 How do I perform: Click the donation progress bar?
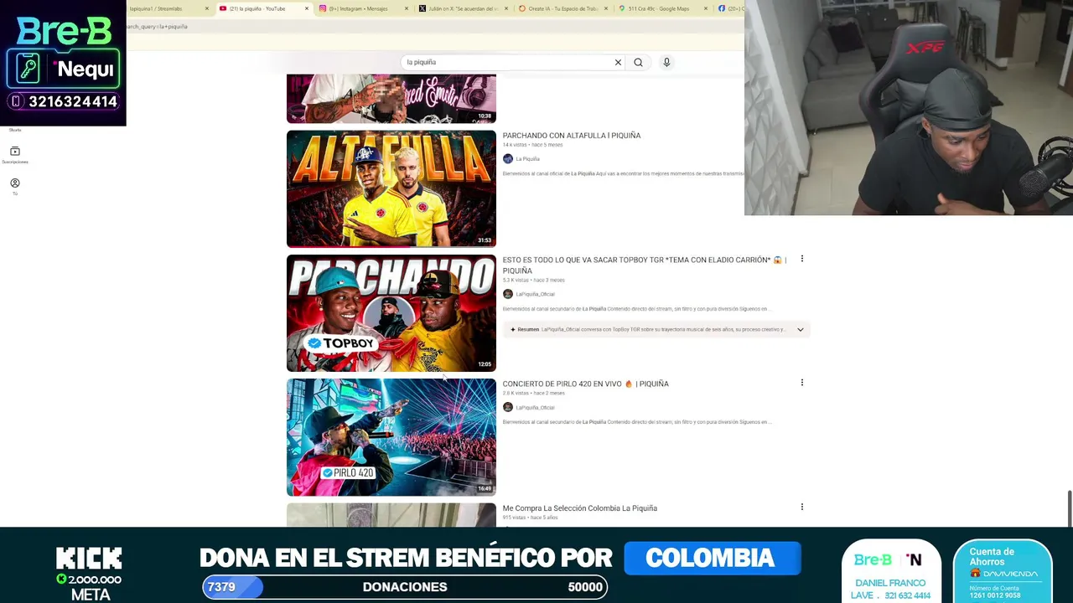405,587
